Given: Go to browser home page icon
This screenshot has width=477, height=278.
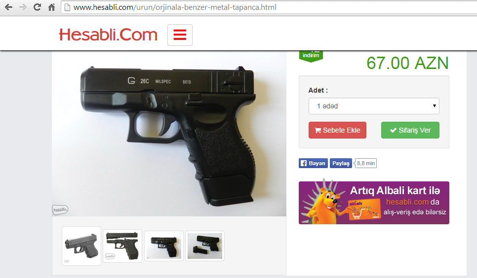Looking at the screenshot, I should 52,7.
